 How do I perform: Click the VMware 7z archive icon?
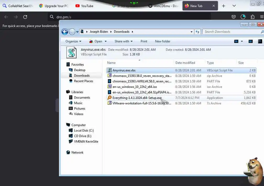(x=109, y=103)
